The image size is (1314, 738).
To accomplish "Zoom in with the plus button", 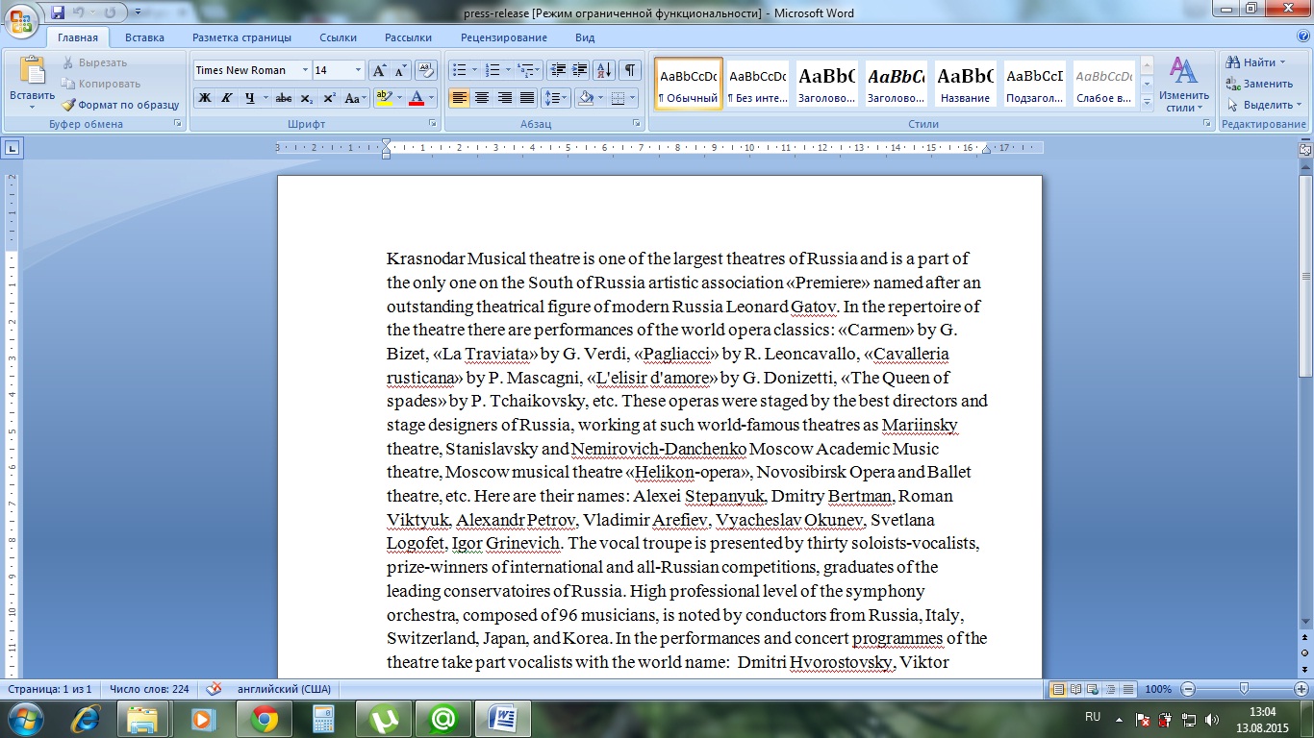I will pos(1301,689).
